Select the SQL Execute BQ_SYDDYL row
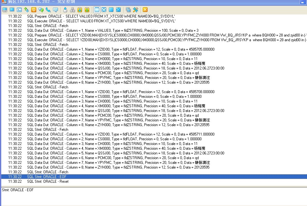Viewport: 307px width, 206px height. (154, 21)
